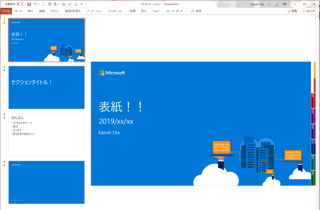This screenshot has width=320, height=210.
Task: Open the ストーリーボード ribbon tab
Action: pos(174,11)
